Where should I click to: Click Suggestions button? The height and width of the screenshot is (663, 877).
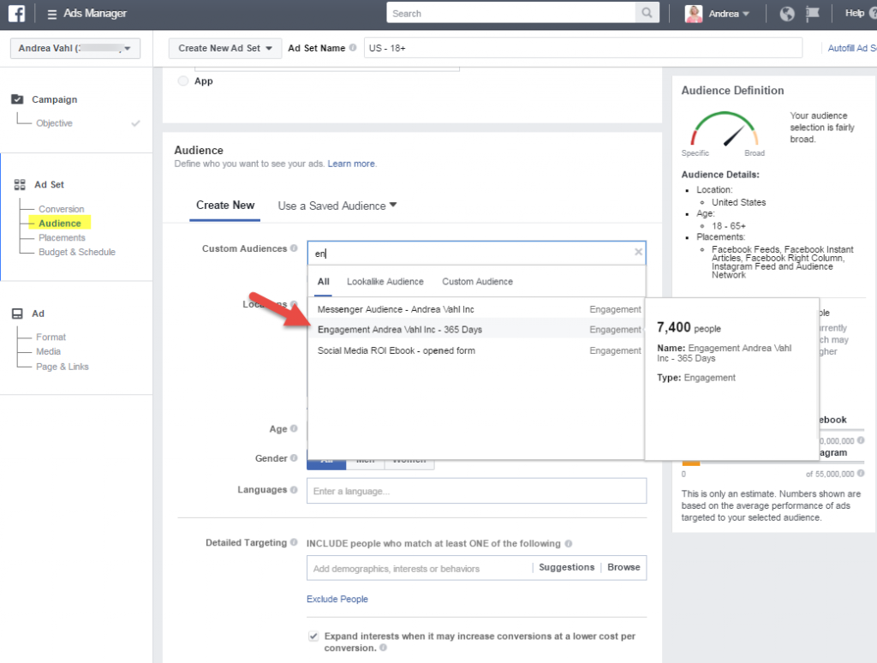567,567
